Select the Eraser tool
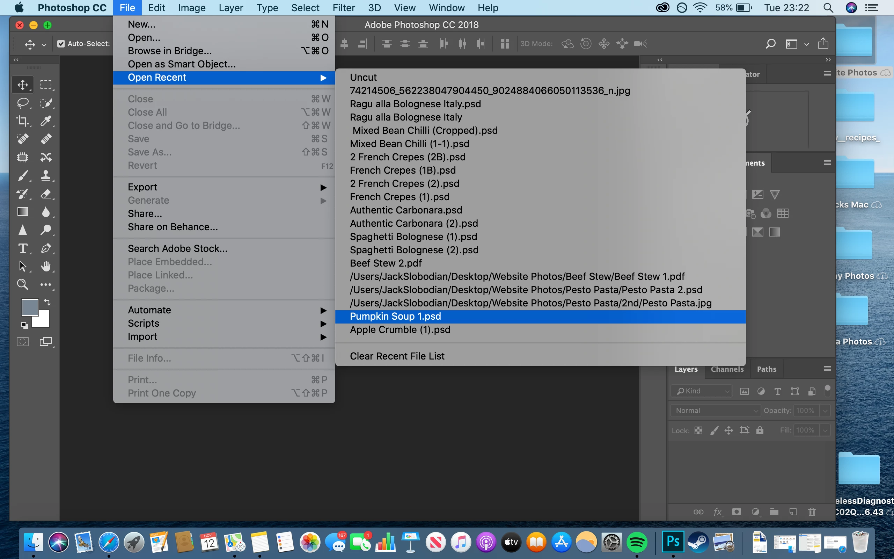The width and height of the screenshot is (894, 559). coord(46,194)
